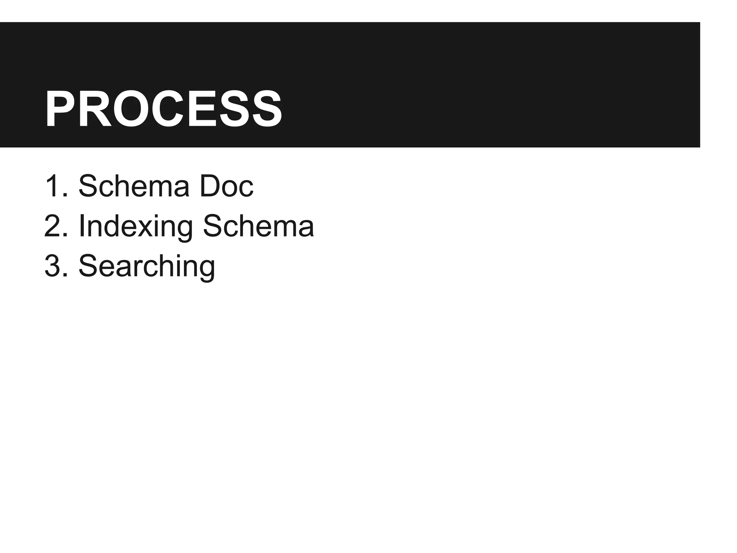Click blank white area below the list
Image resolution: width=737 pixels, height=553 pixels.
(360, 414)
